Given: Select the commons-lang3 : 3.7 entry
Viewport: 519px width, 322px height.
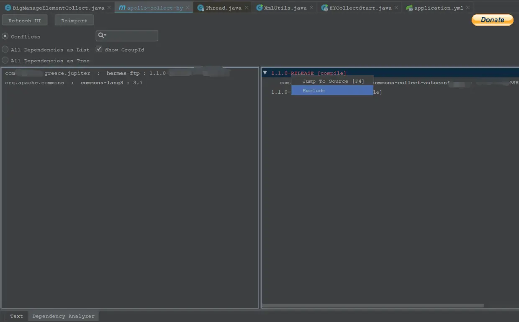Looking at the screenshot, I should 130,83.
